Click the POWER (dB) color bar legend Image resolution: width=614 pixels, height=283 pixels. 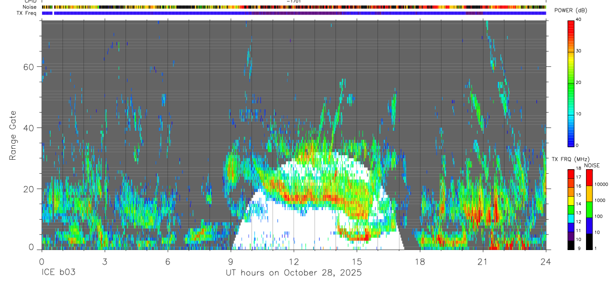click(570, 83)
